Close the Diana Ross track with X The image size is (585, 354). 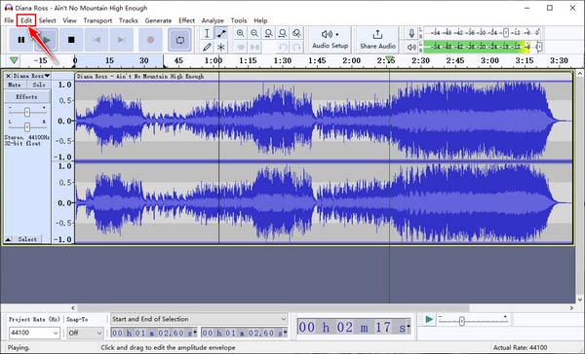point(8,76)
